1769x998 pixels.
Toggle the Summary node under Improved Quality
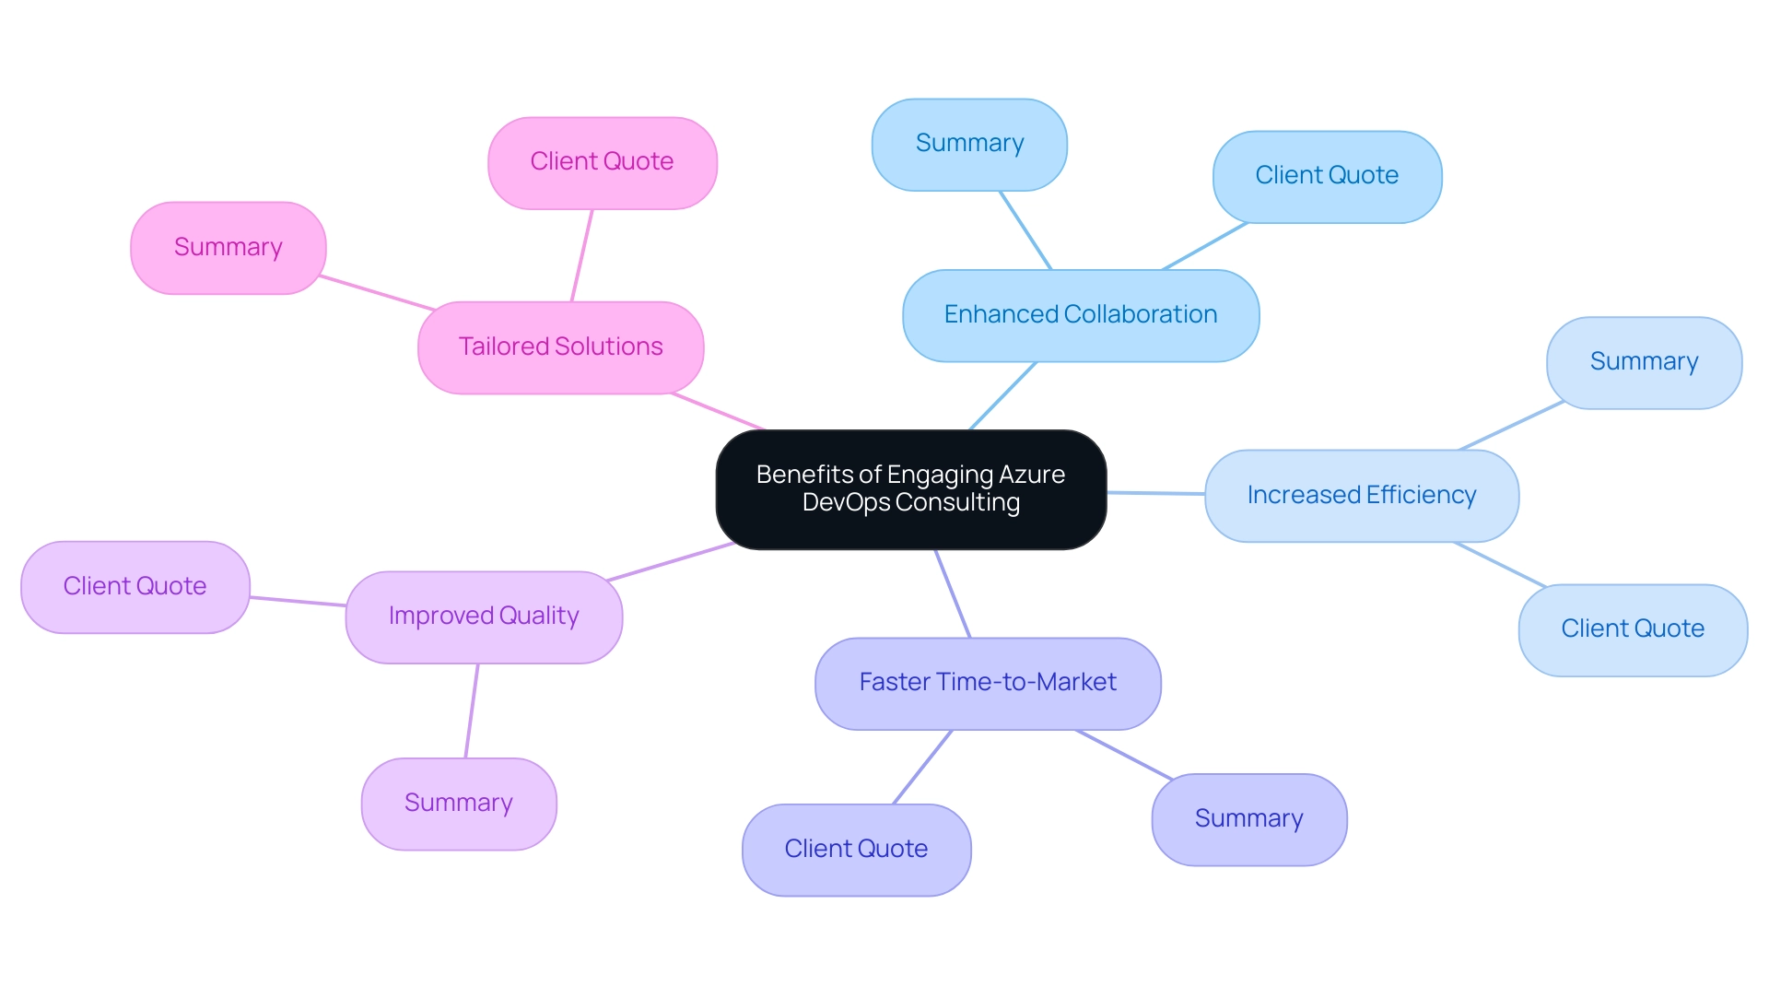[x=457, y=803]
